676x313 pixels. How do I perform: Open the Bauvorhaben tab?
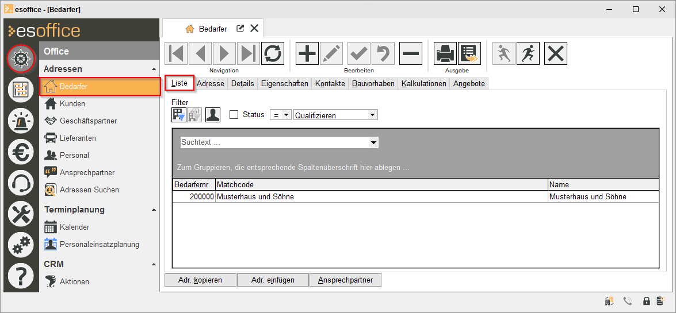point(373,84)
